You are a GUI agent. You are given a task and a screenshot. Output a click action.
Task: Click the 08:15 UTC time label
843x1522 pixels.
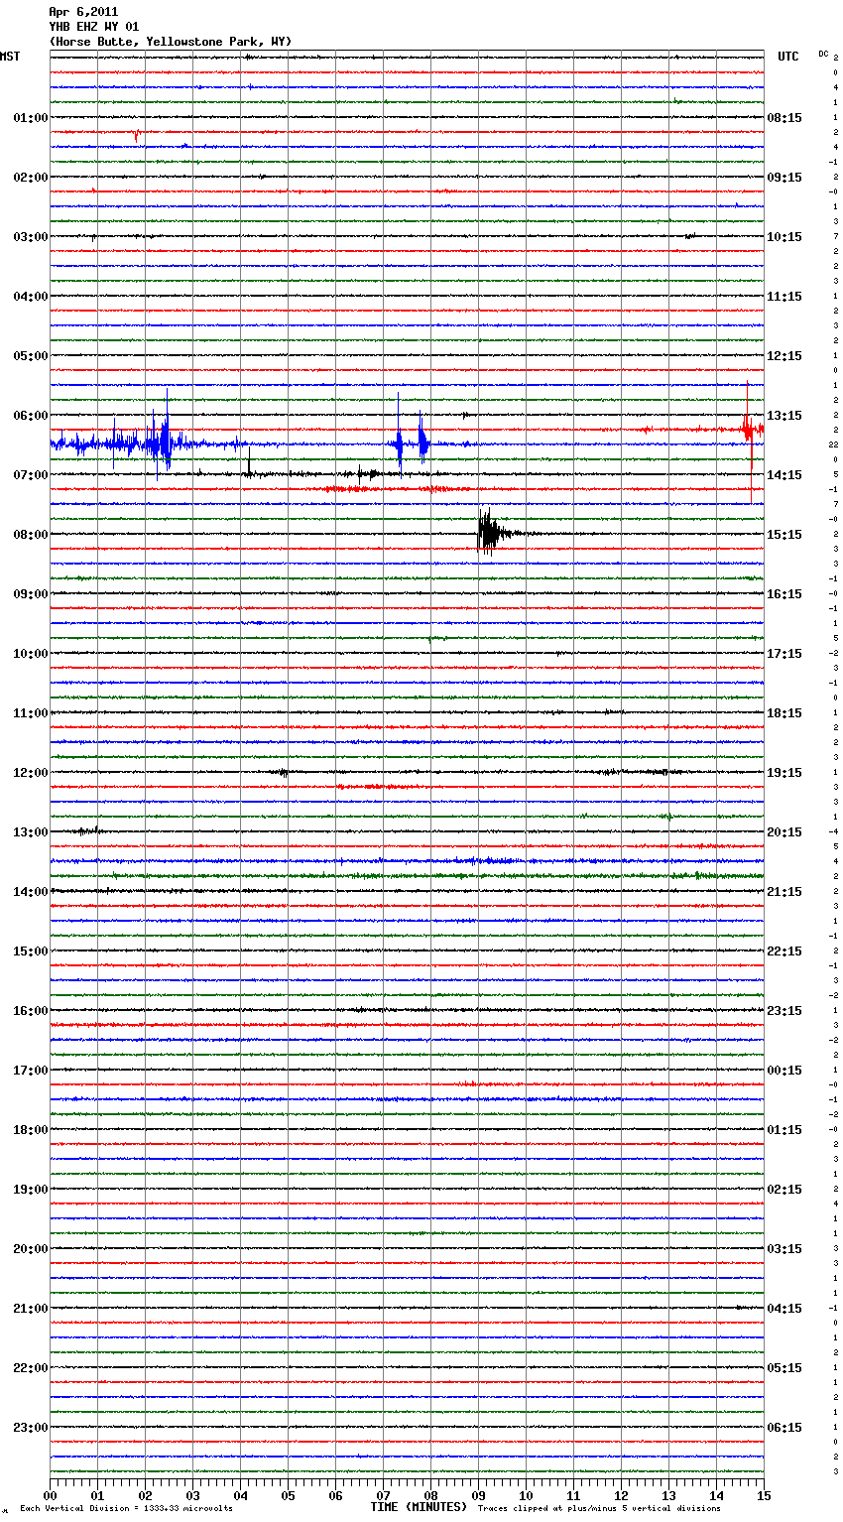pos(784,118)
